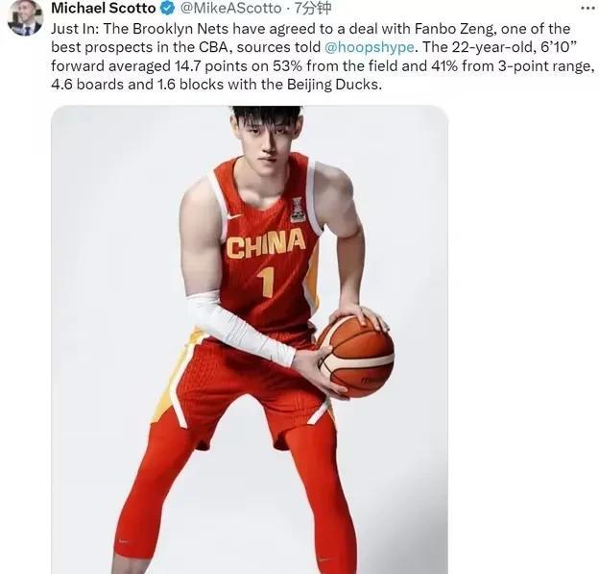
Task: Click the jersey number 1
Action: 266,282
